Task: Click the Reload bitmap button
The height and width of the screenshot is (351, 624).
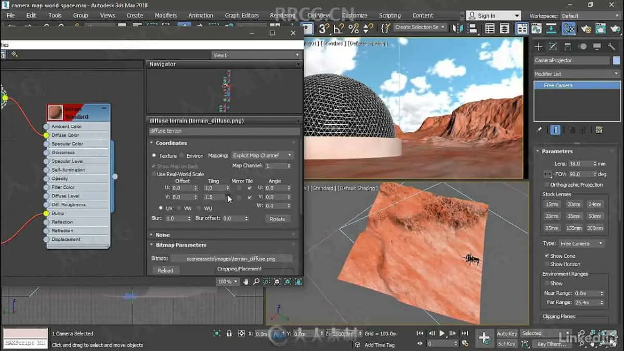Action: [165, 270]
